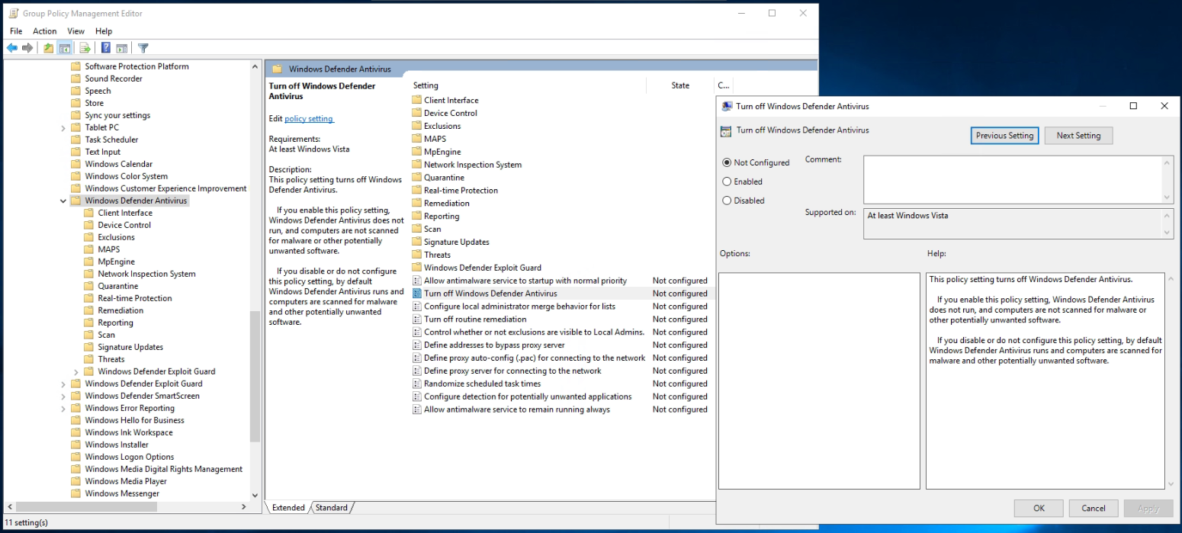Click the State column header
Viewport: 1182px width, 533px height.
[680, 85]
